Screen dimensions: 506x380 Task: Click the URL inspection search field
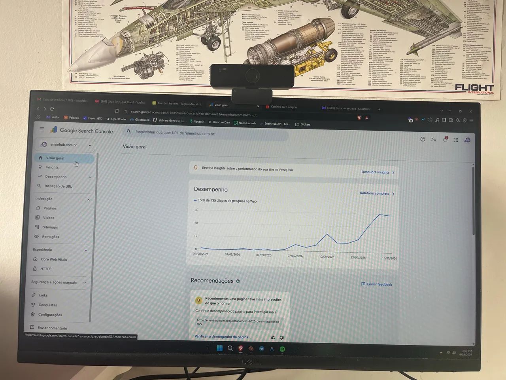point(206,133)
